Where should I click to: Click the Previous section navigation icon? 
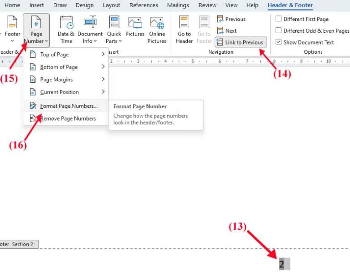[220, 19]
